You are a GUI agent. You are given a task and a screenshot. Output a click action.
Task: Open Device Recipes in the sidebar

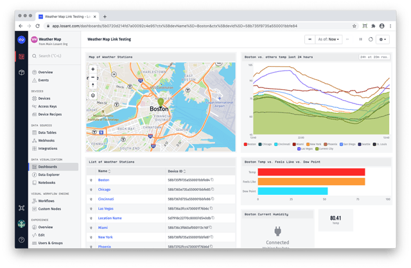50,114
